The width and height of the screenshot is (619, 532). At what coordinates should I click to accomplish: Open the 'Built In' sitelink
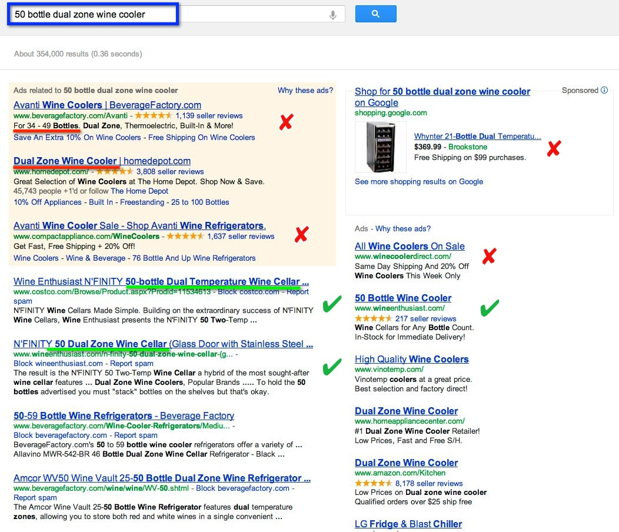coord(101,202)
